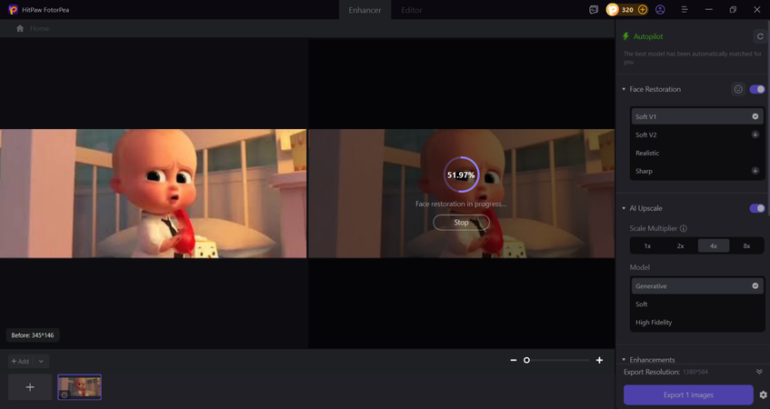This screenshot has height=409, width=770.
Task: Click the zoom slider handle
Action: pos(526,361)
